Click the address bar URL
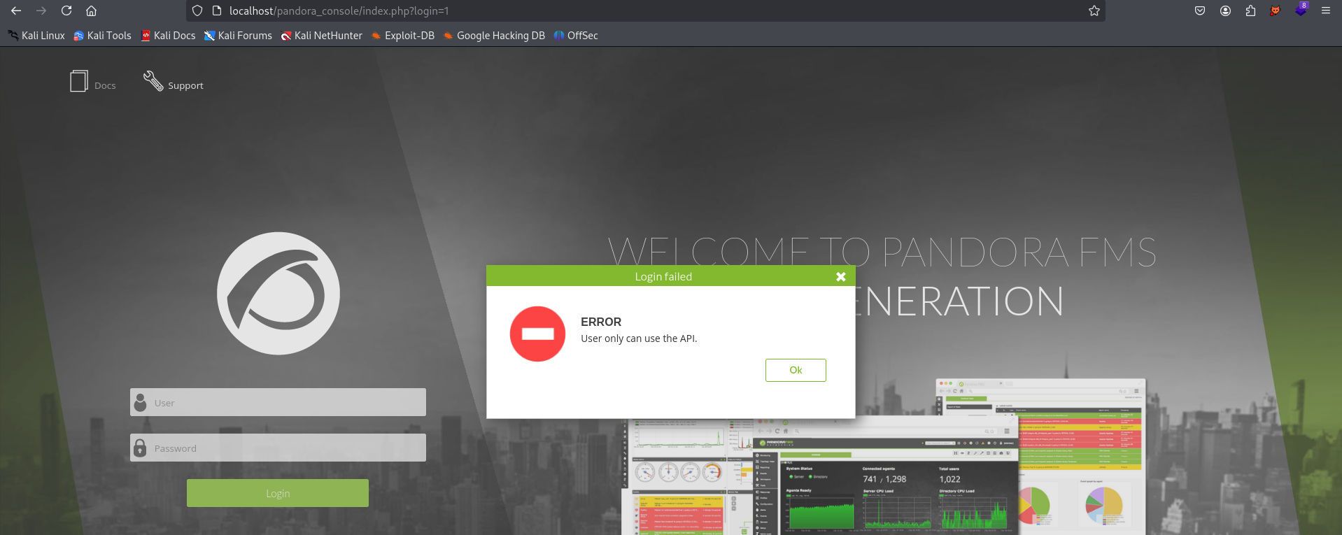Screen dimensions: 1342x535 (339, 10)
